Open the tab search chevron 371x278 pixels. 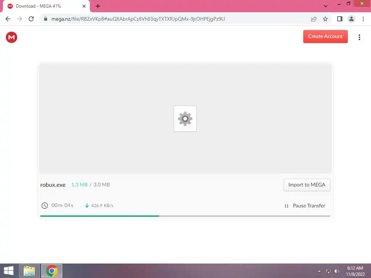pos(326,6)
